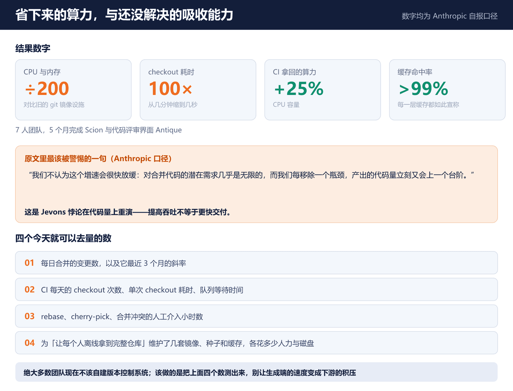This screenshot has height=391, width=513.
Task: Click the number 03 in the list
Action: 29,317
